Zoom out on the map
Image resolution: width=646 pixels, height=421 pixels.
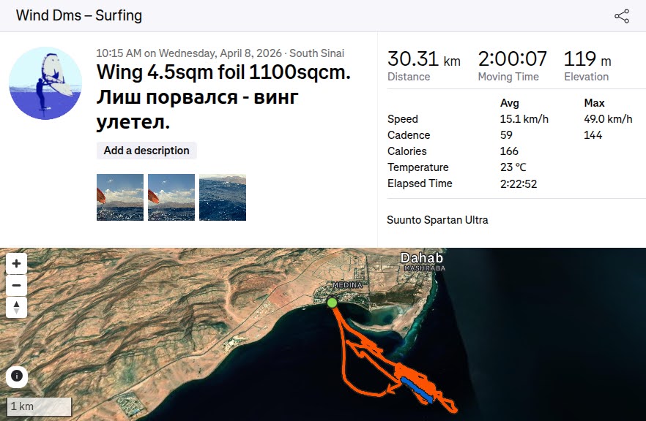pyautogui.click(x=16, y=285)
